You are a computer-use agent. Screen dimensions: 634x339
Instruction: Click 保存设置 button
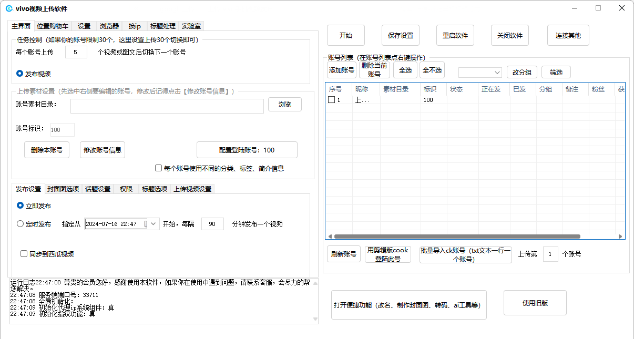coord(401,35)
